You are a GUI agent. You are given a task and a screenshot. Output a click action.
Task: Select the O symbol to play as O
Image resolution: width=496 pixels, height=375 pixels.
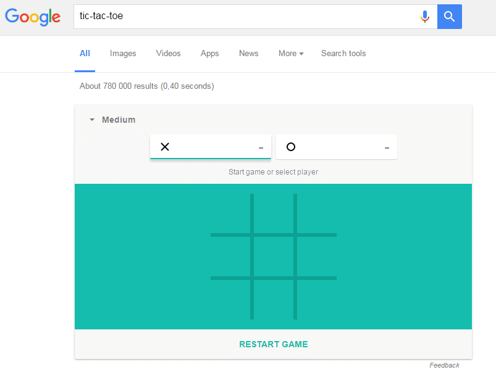[x=291, y=147]
